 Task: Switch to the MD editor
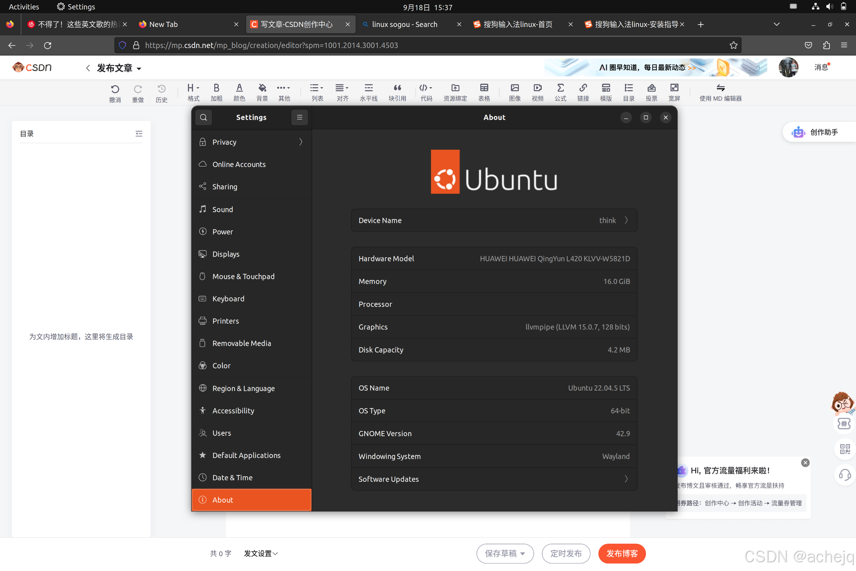point(720,92)
